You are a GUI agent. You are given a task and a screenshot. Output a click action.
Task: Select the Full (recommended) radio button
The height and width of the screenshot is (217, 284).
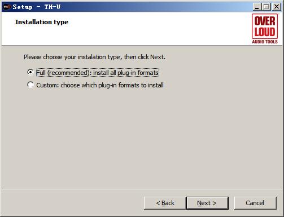coord(30,72)
